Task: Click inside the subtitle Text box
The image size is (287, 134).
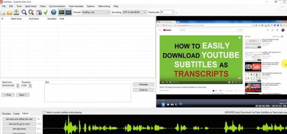Action: pyautogui.click(x=88, y=93)
